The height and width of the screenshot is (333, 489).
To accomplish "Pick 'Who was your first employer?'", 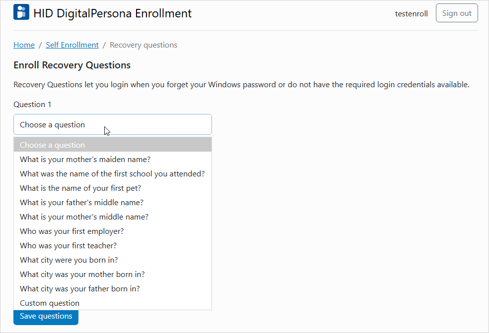I will [x=72, y=231].
